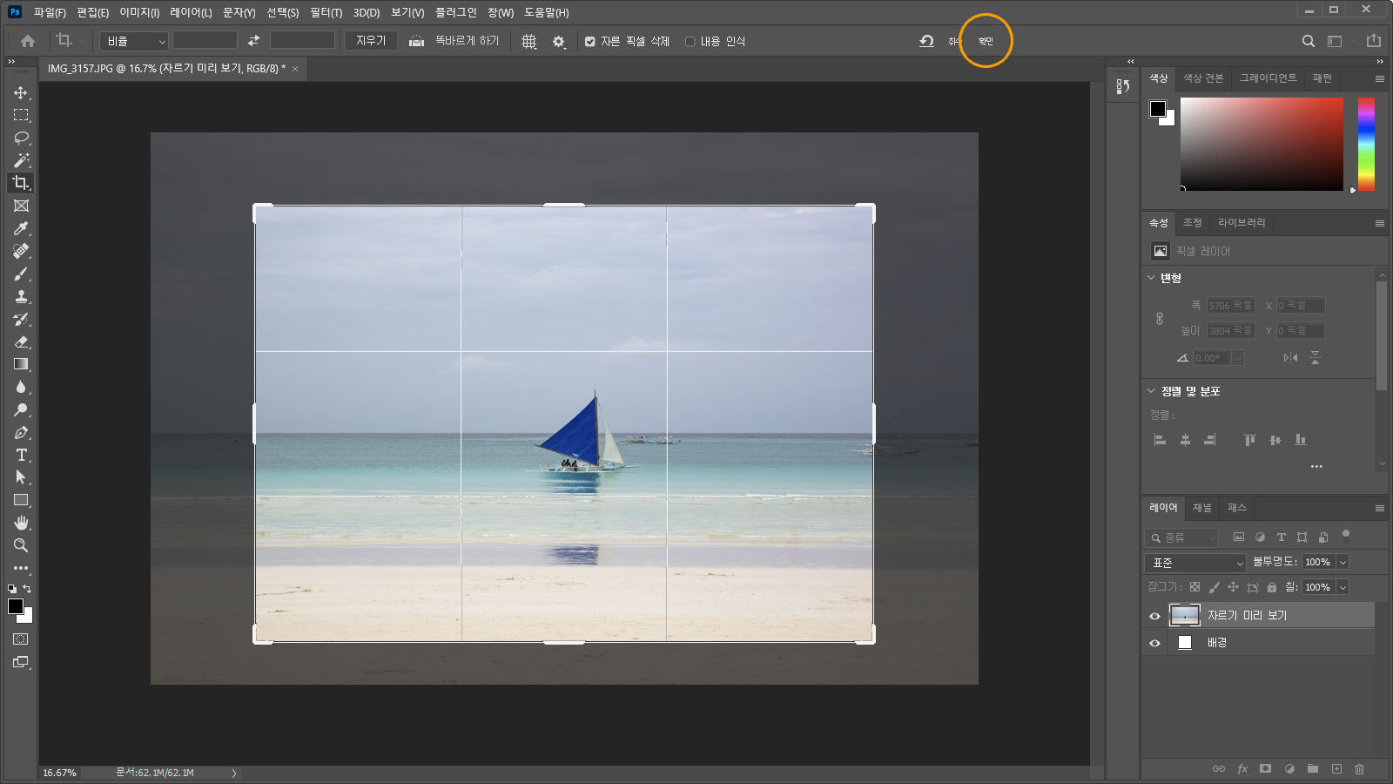Image resolution: width=1393 pixels, height=784 pixels.
Task: Click the Home icon in options bar
Action: 28,41
